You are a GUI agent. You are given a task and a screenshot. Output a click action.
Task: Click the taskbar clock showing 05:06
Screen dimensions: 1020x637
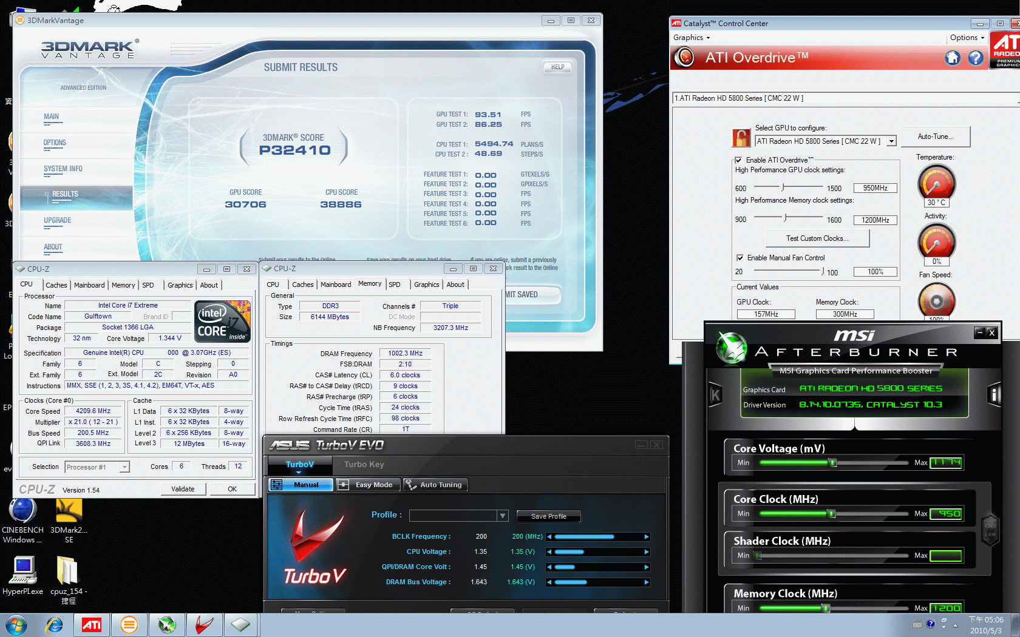(x=985, y=625)
